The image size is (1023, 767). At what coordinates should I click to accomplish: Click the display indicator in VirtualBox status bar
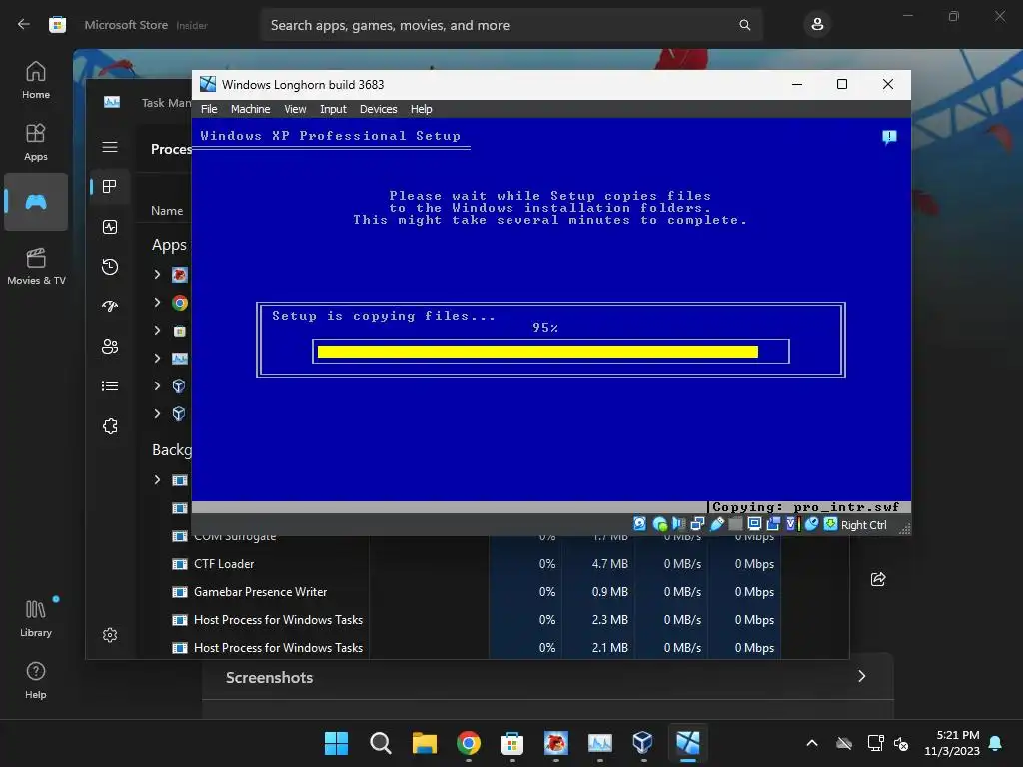755,524
